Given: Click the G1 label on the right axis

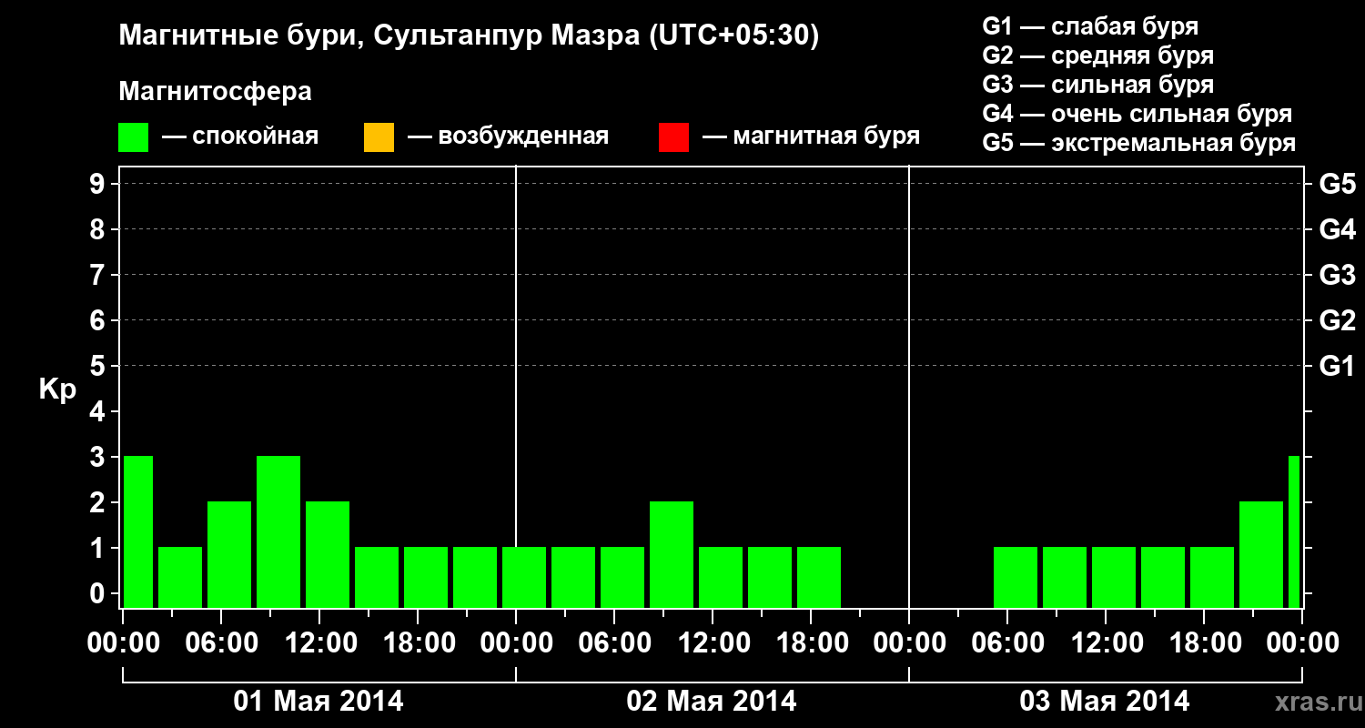Looking at the screenshot, I should point(1337,367).
